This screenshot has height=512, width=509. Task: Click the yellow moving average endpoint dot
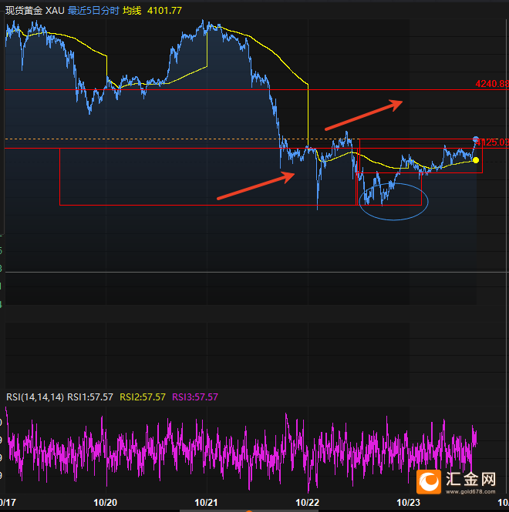click(476, 160)
